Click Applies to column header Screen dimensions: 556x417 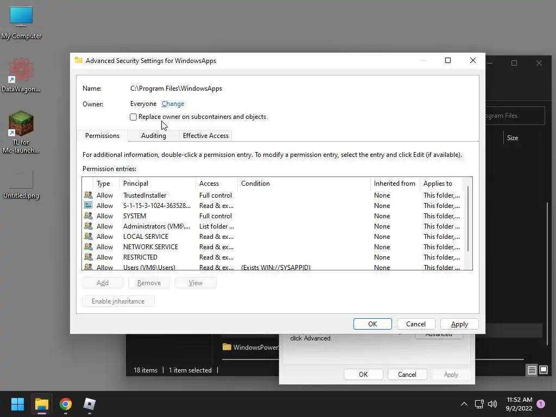pos(441,184)
